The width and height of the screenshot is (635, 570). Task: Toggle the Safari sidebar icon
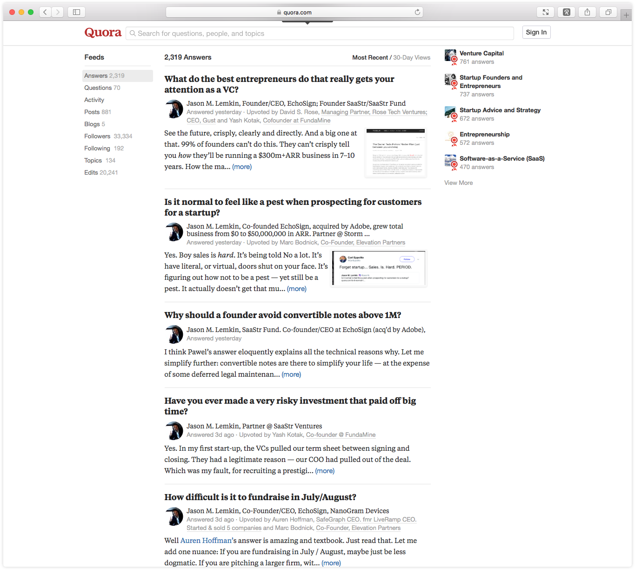coord(77,12)
